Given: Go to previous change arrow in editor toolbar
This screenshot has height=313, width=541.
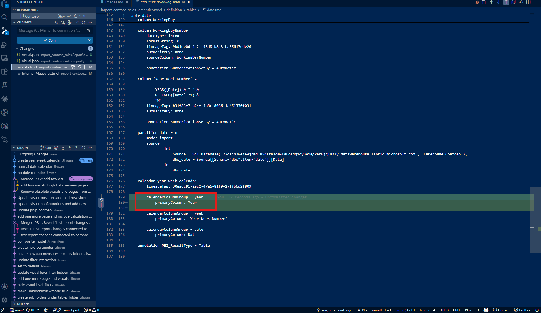Looking at the screenshot, I should [492, 2].
